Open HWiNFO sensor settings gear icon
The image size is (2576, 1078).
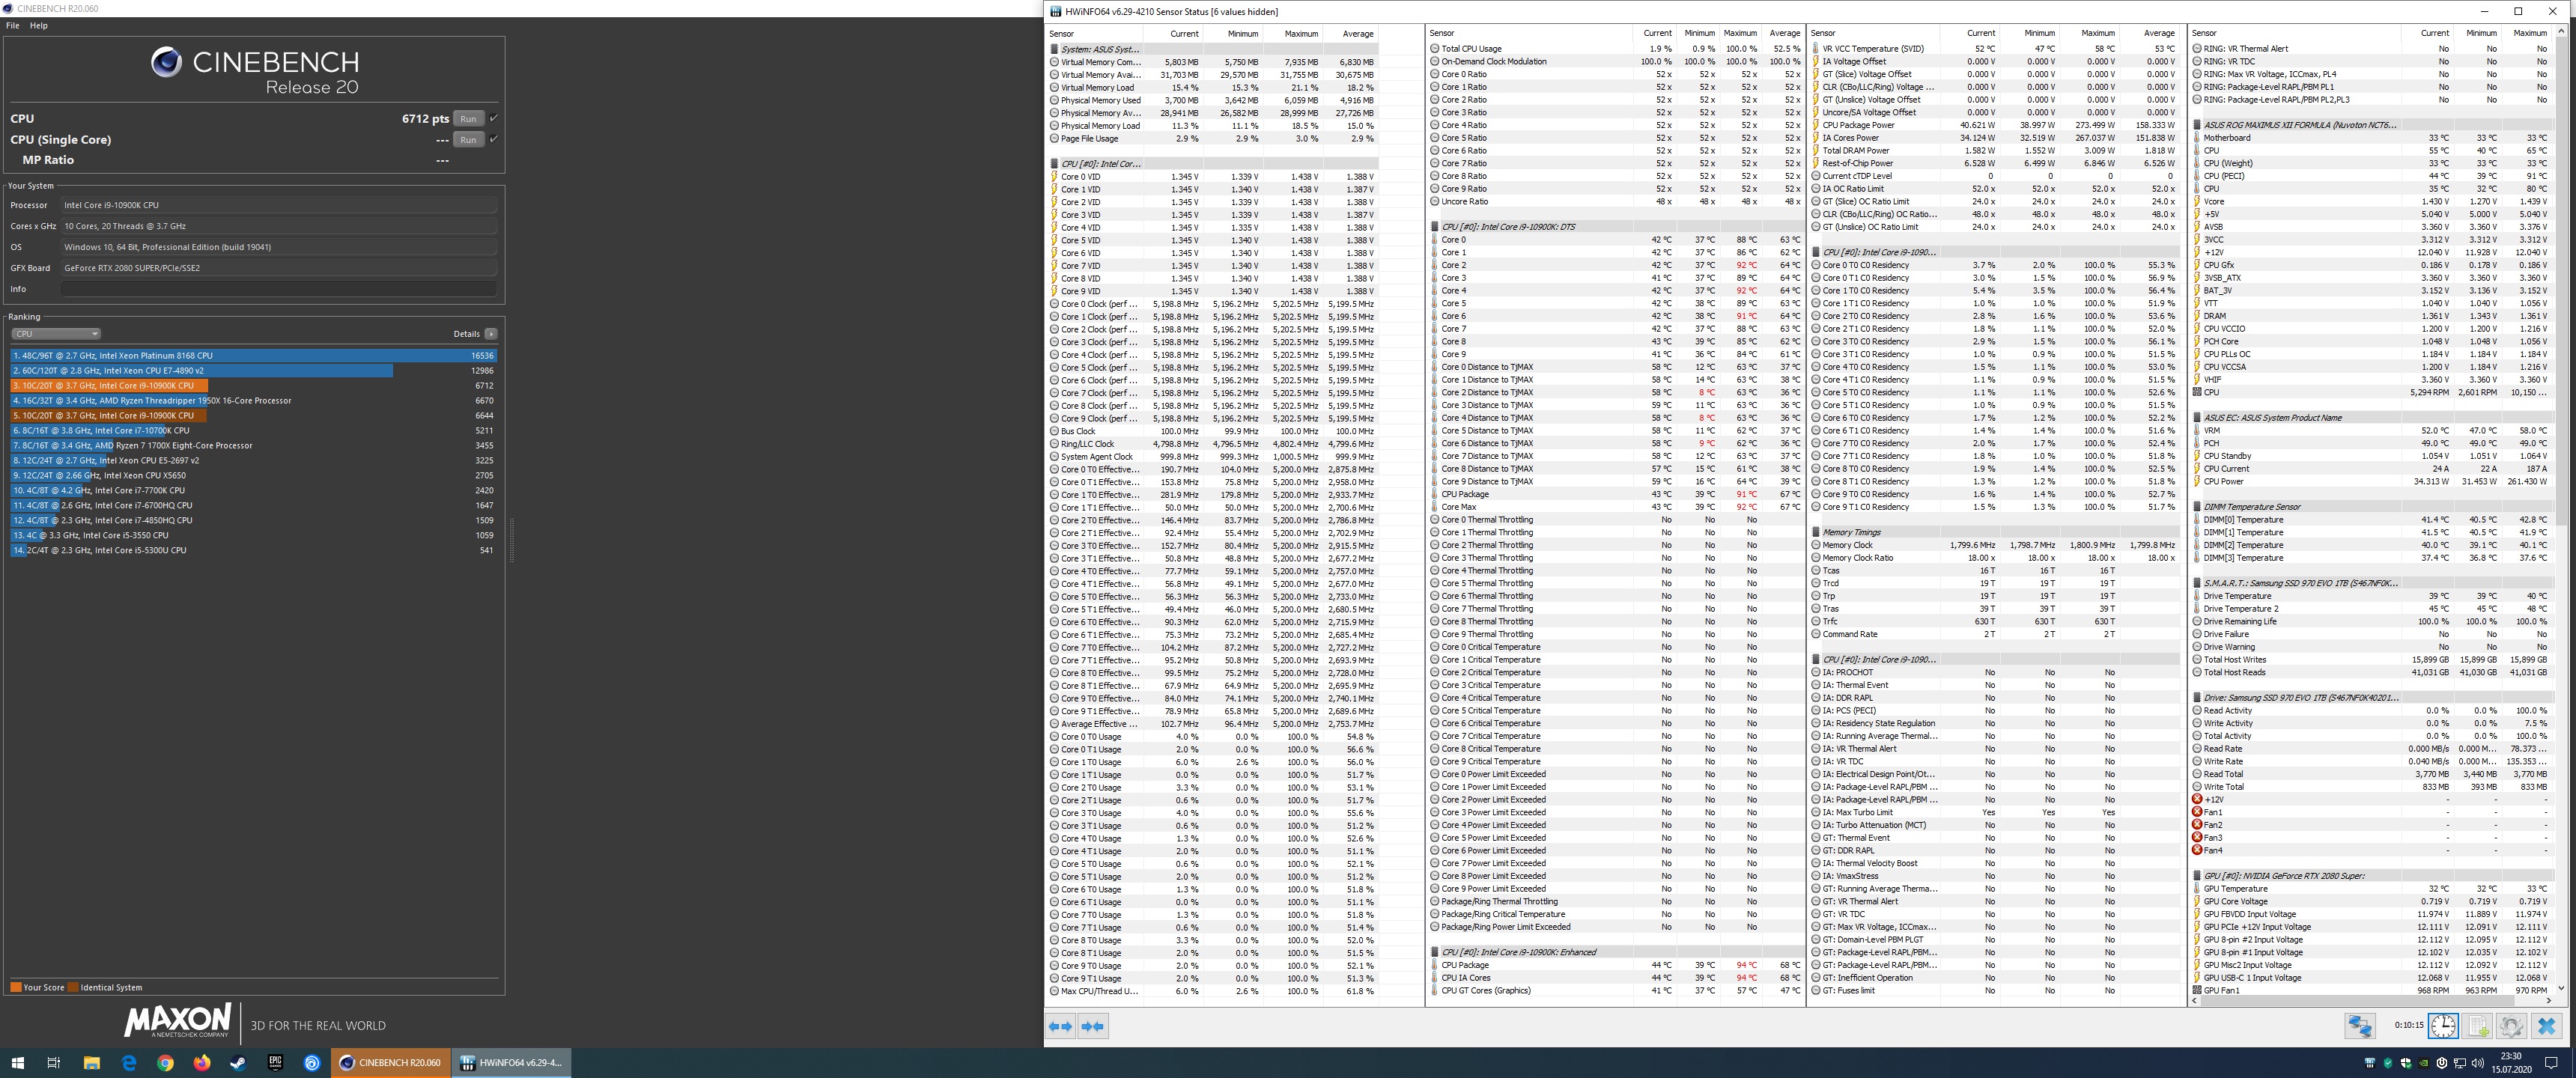click(2511, 1026)
